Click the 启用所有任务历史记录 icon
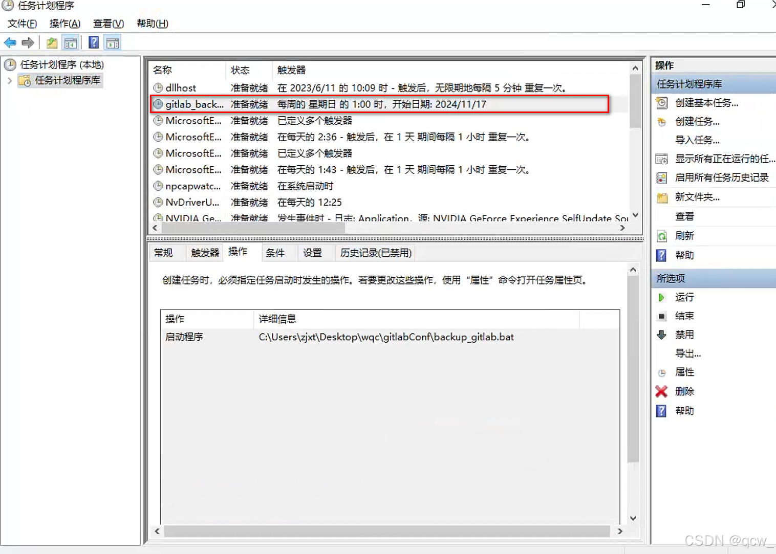Viewport: 776px width, 554px height. tap(662, 178)
